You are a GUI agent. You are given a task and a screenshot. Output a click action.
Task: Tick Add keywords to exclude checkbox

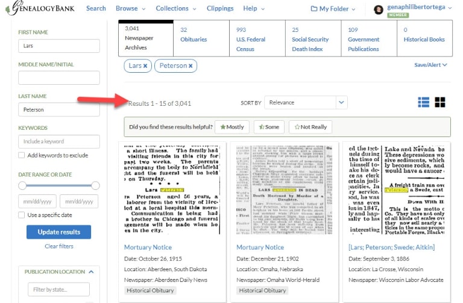coord(22,155)
